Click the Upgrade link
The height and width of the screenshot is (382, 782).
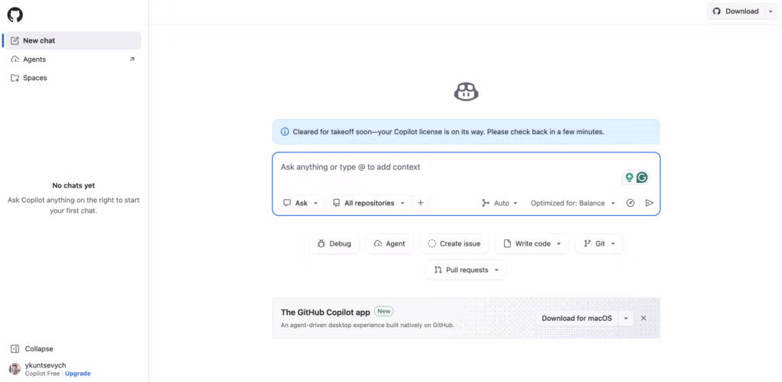point(78,374)
